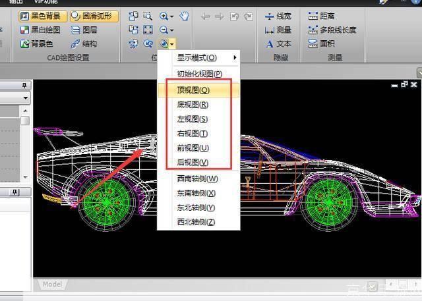
Task: Collapse the 3D views dropdown arrow
Action: point(172,43)
